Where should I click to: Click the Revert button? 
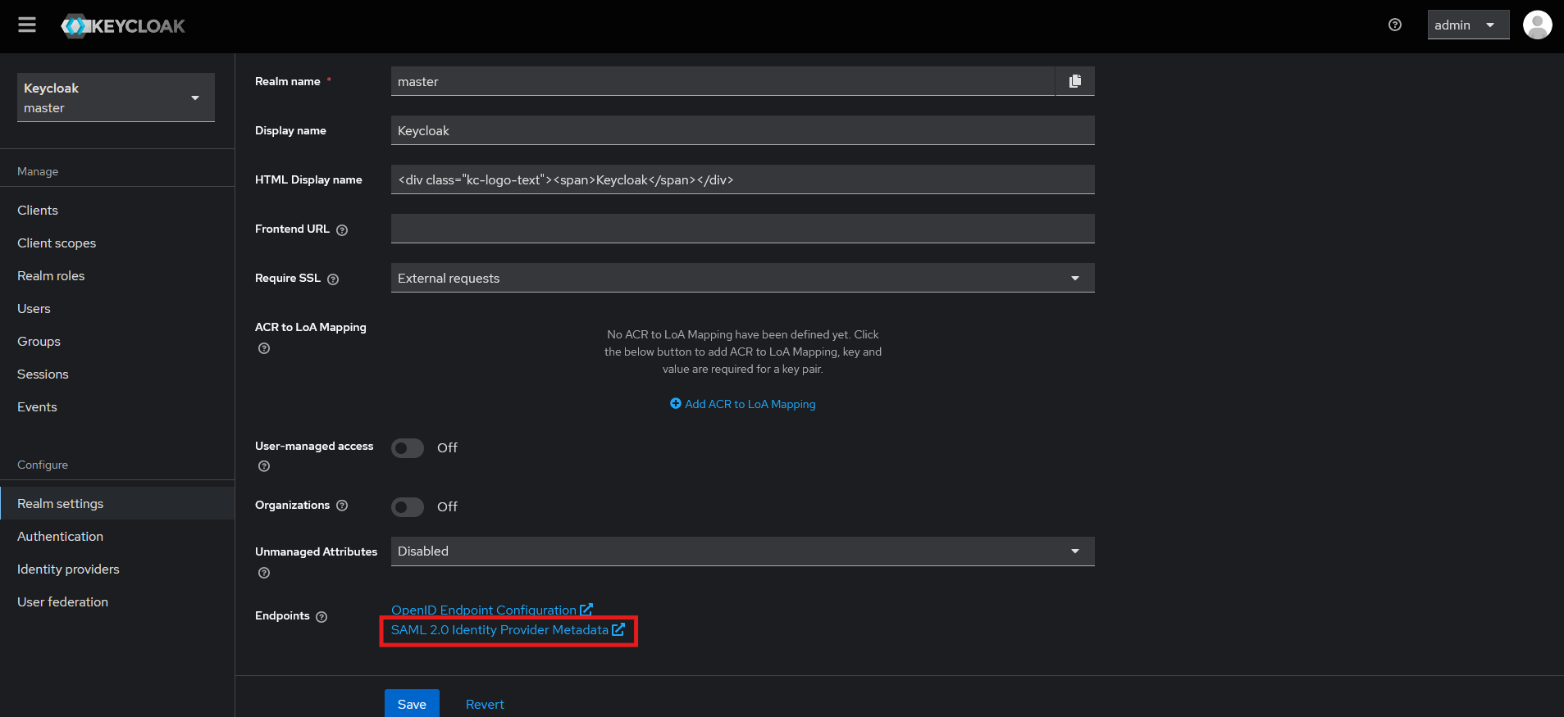pos(485,704)
